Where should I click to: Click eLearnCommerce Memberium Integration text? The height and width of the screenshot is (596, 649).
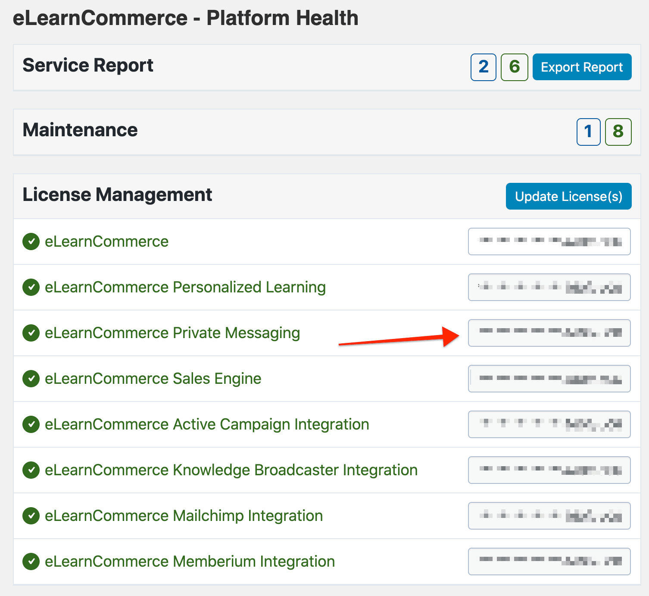[x=190, y=561]
